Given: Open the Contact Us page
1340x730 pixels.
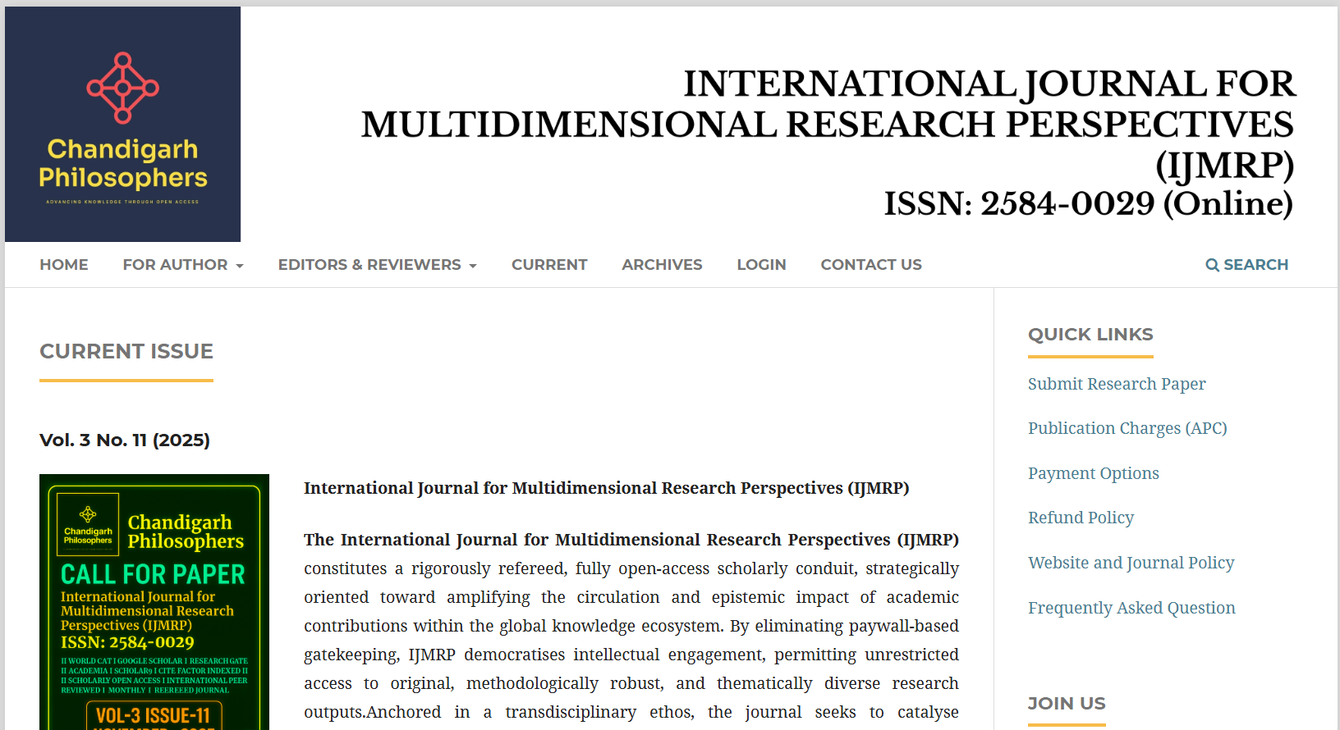Looking at the screenshot, I should click(x=871, y=265).
